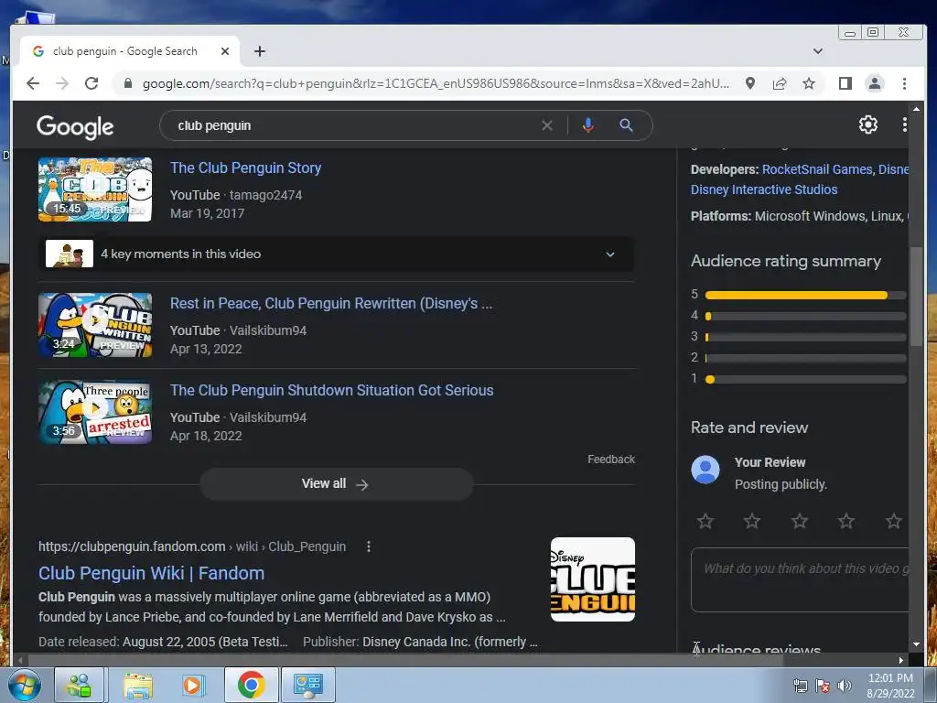Rate three stars in review

pyautogui.click(x=800, y=521)
